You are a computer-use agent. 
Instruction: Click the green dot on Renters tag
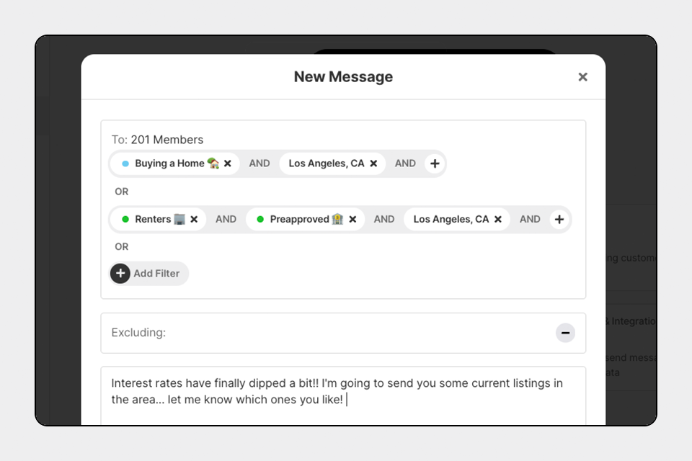(125, 219)
